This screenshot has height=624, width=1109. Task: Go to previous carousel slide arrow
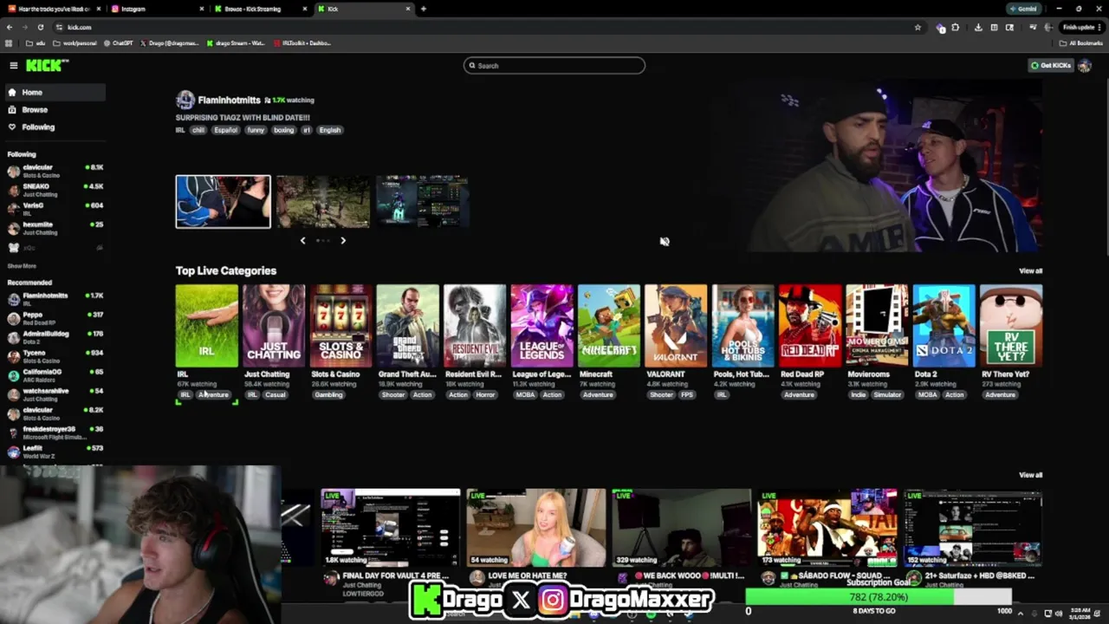[x=302, y=240]
